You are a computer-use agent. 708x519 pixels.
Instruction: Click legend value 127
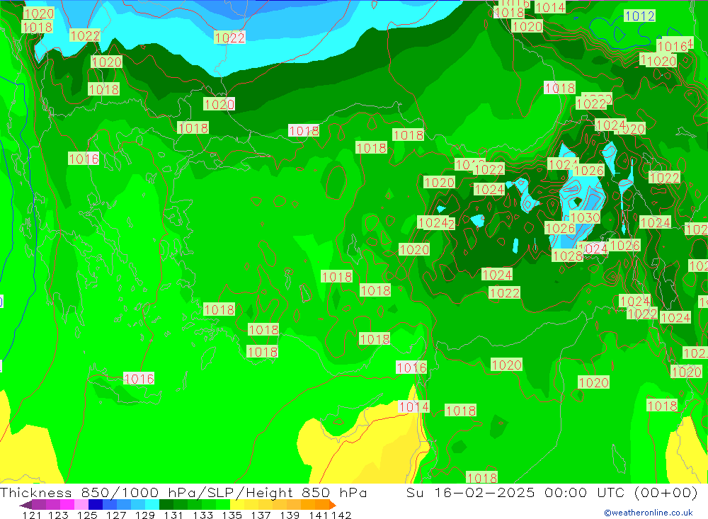click(x=116, y=515)
